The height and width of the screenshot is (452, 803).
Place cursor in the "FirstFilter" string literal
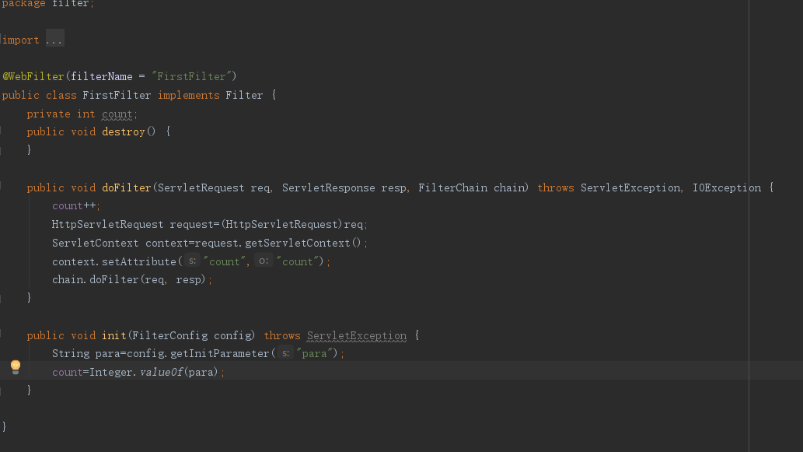pos(192,76)
